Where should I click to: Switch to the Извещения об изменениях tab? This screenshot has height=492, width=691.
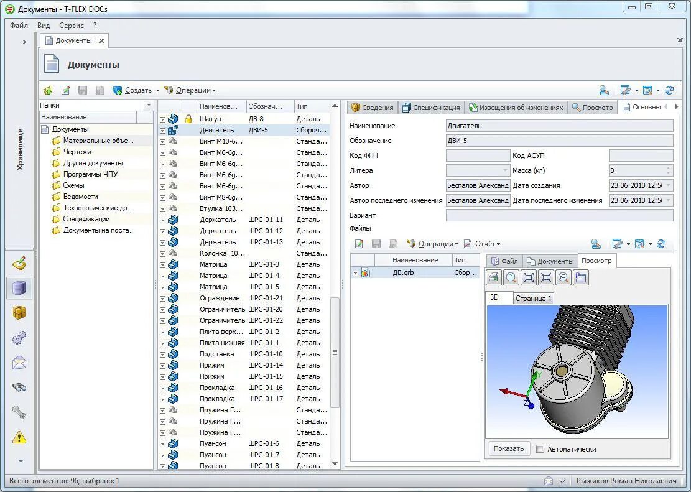(x=516, y=107)
